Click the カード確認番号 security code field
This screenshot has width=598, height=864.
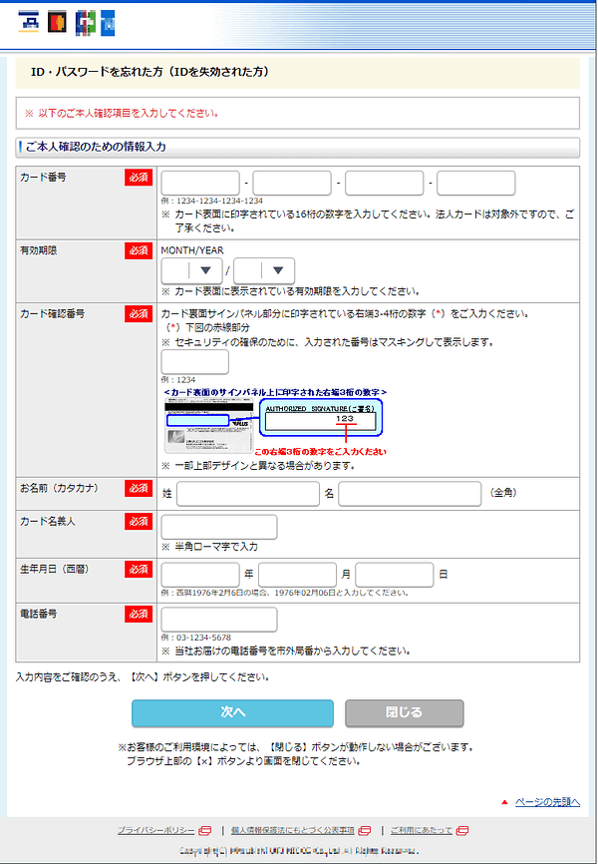(195, 362)
